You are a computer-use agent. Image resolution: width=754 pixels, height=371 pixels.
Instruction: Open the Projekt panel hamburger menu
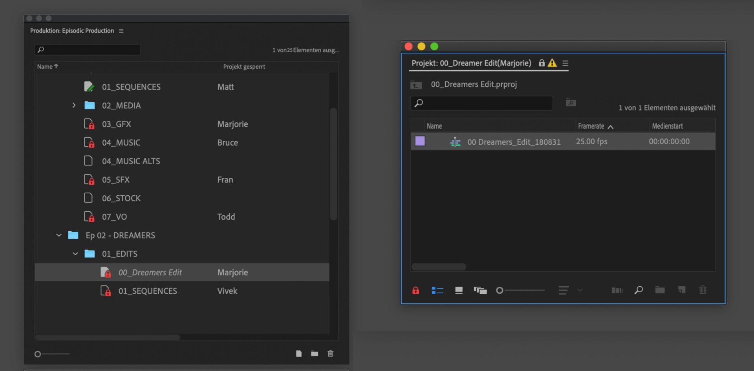click(x=565, y=63)
